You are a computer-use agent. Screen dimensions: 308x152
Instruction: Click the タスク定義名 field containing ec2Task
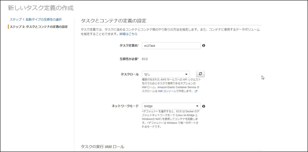[171, 46]
